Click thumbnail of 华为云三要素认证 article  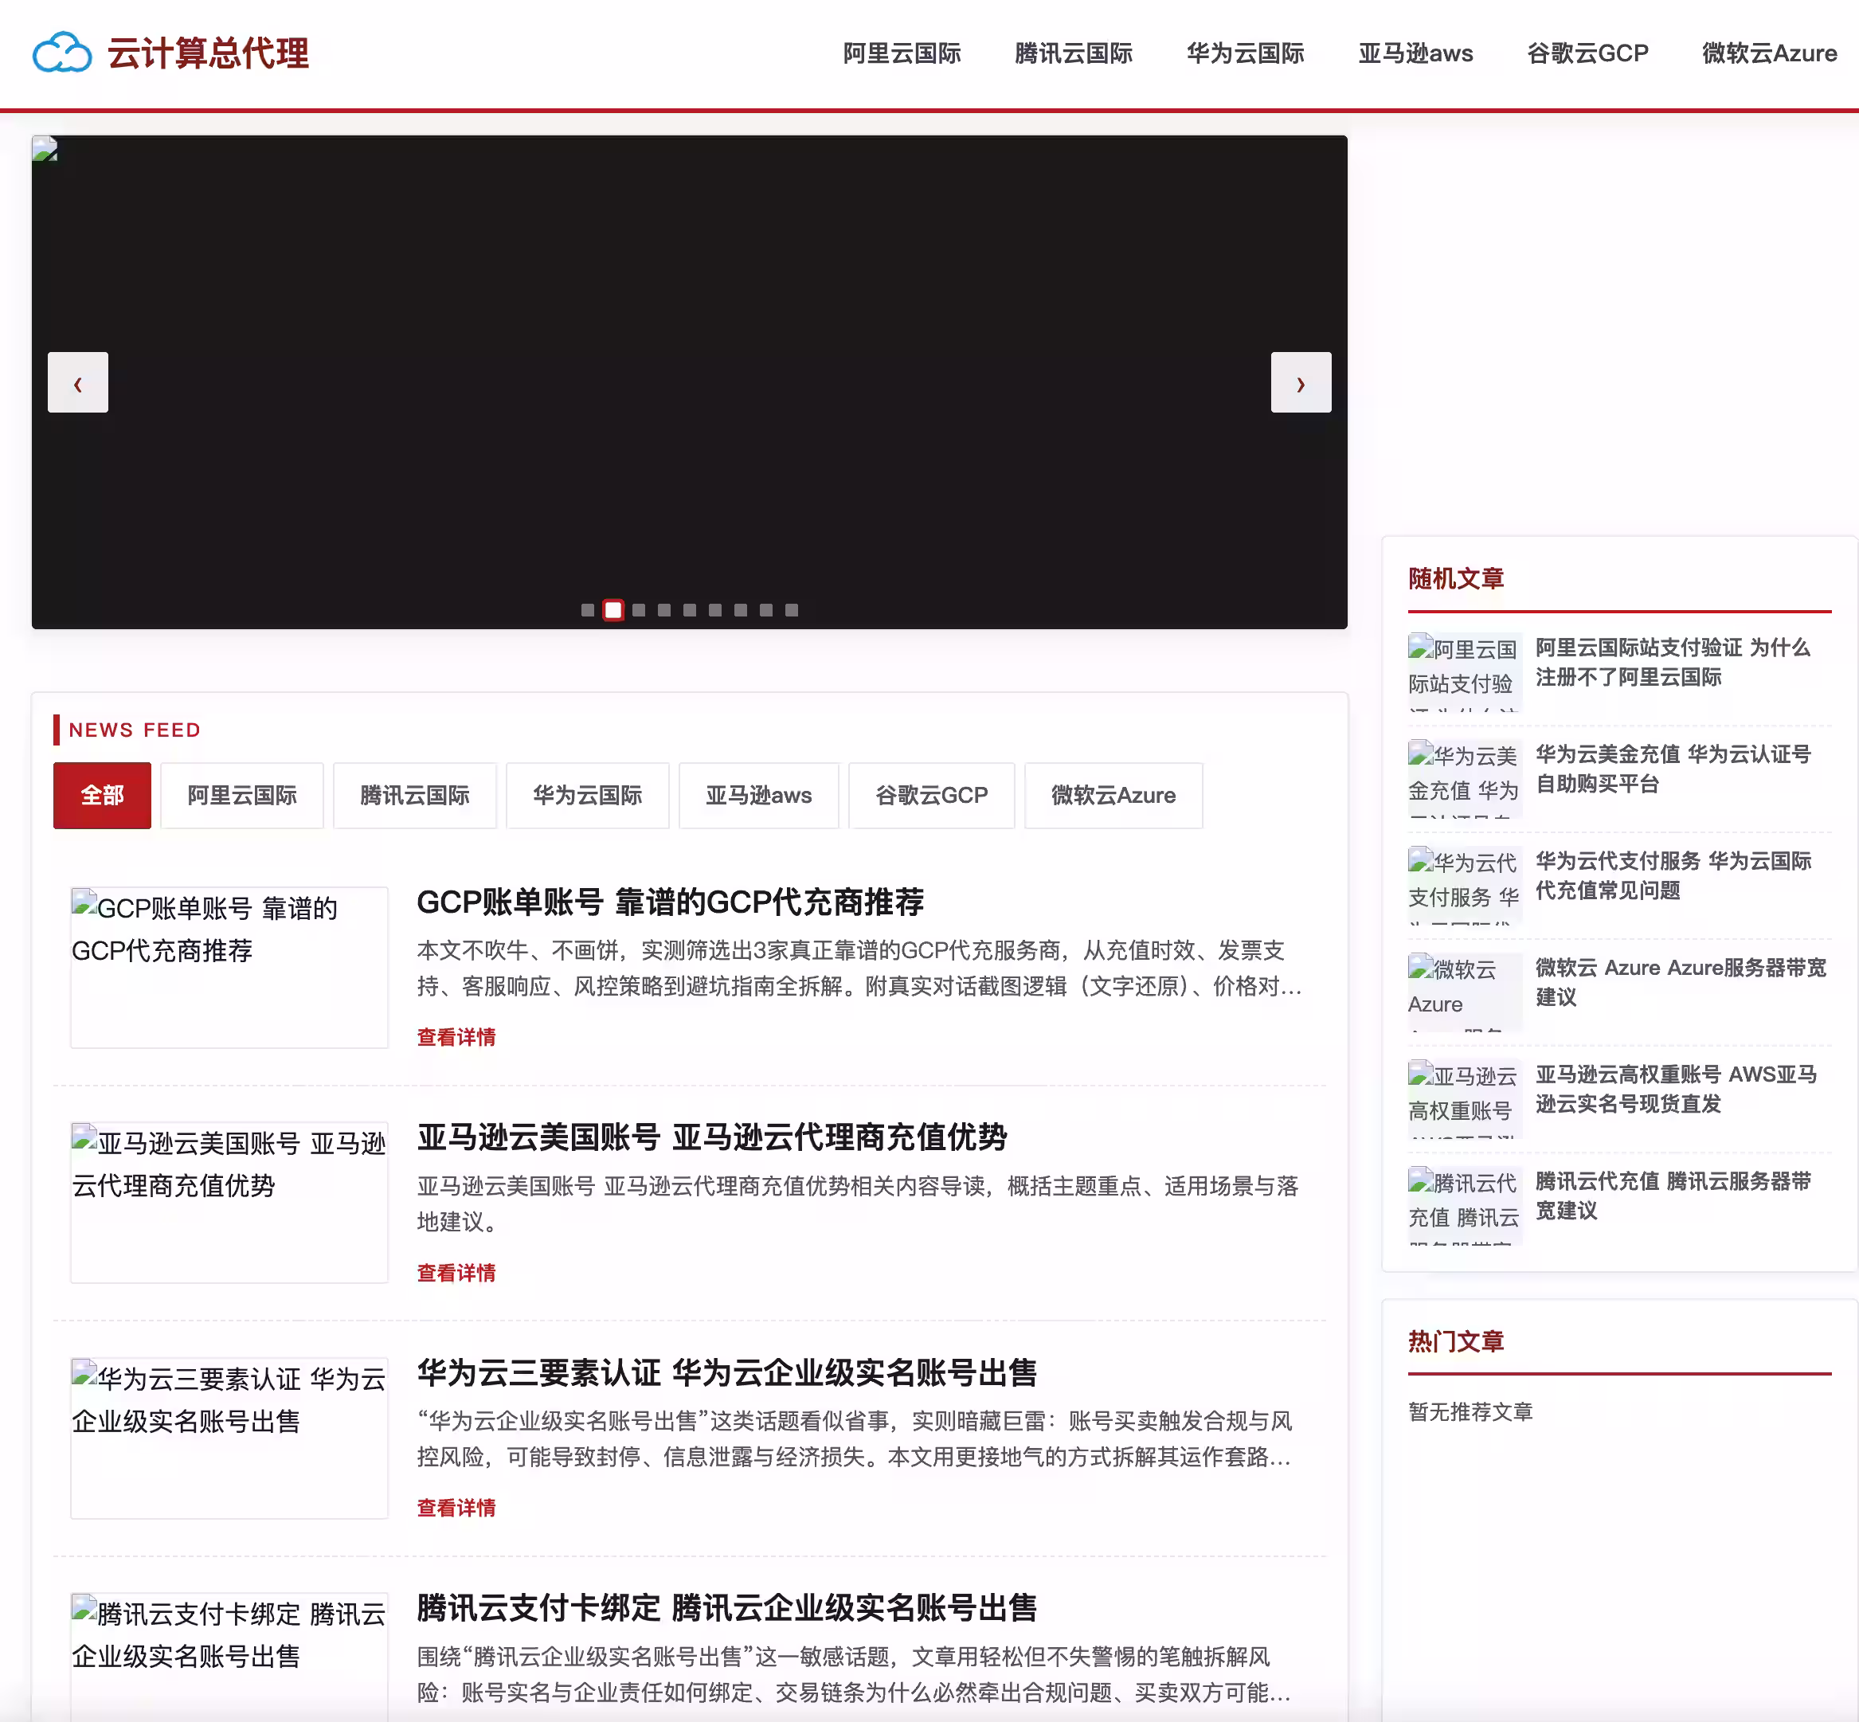[229, 1438]
